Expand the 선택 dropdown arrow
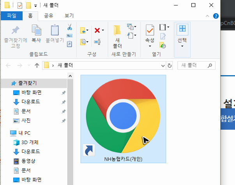The height and width of the screenshot is (185, 235). pos(182,46)
